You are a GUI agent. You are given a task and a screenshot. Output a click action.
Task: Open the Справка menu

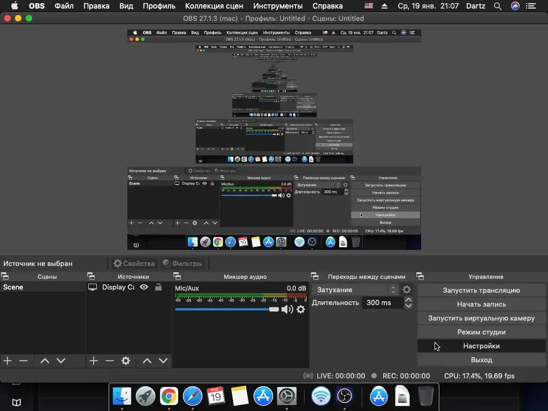point(328,6)
